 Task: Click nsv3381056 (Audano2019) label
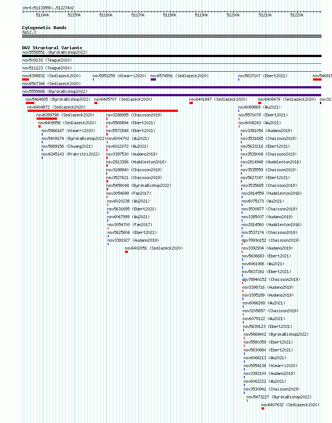pos(266,131)
